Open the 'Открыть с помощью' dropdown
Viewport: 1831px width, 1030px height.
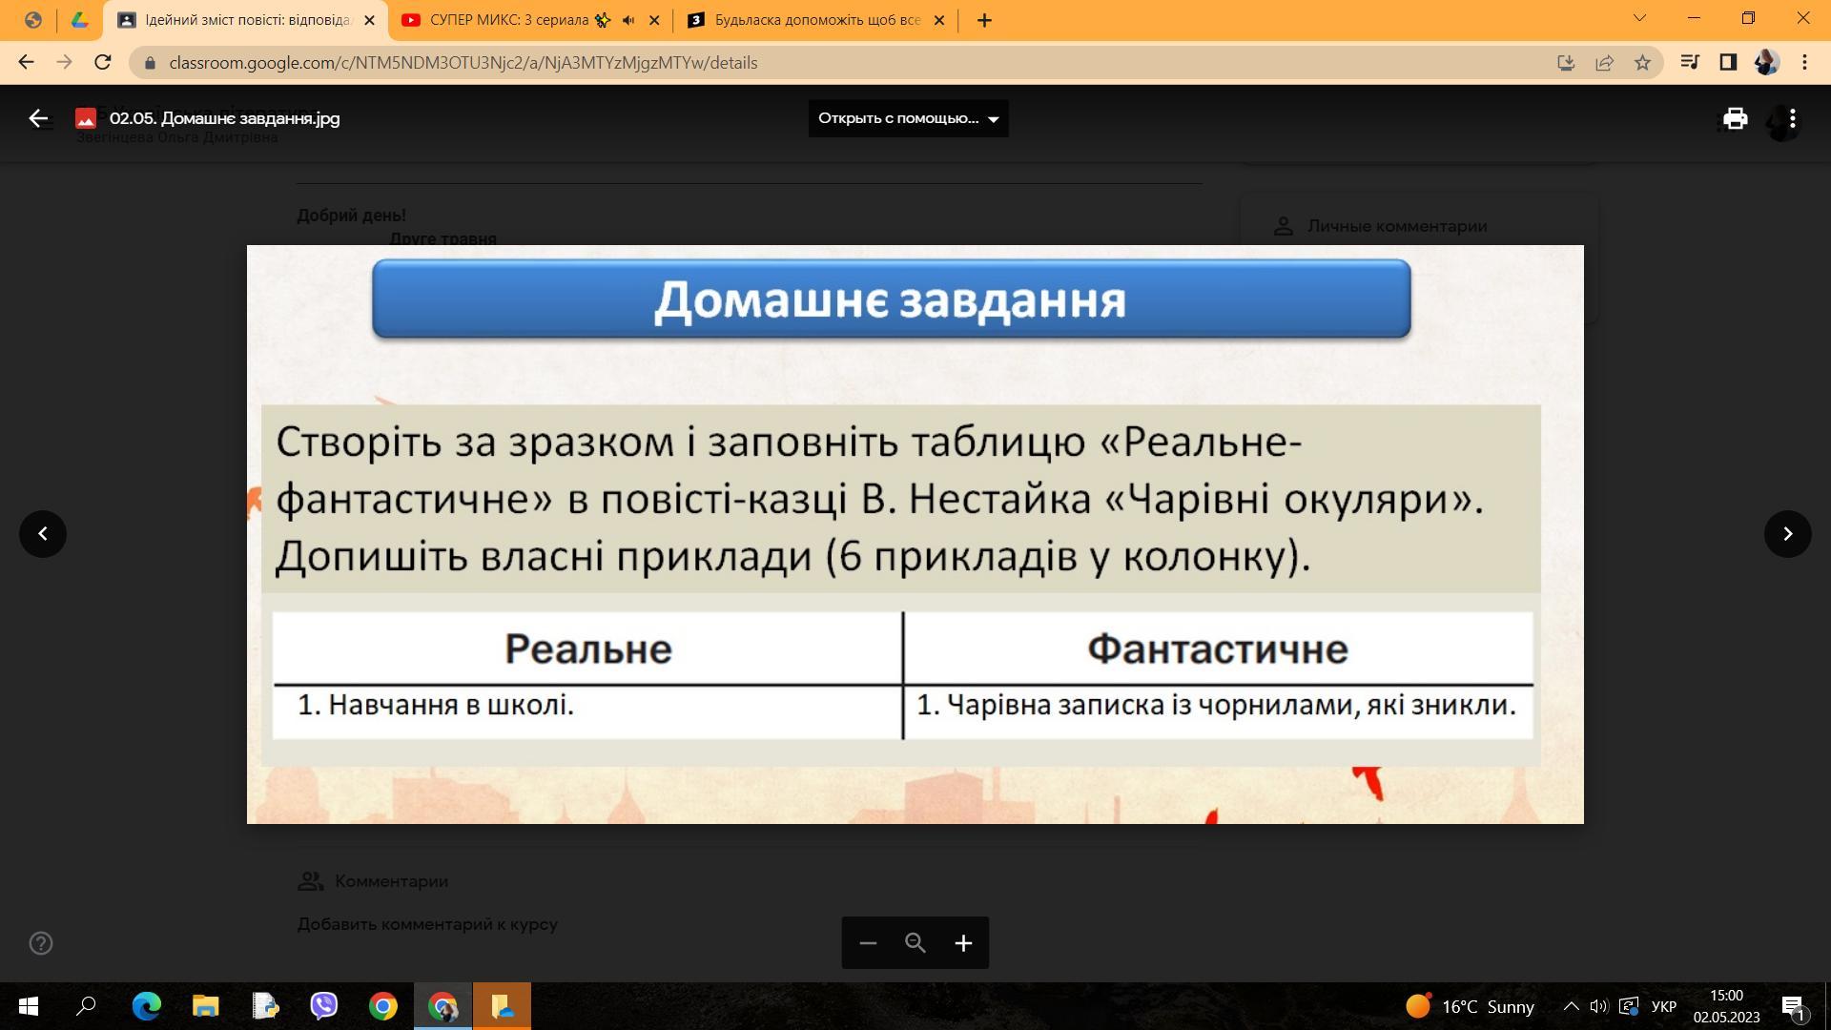coord(908,118)
